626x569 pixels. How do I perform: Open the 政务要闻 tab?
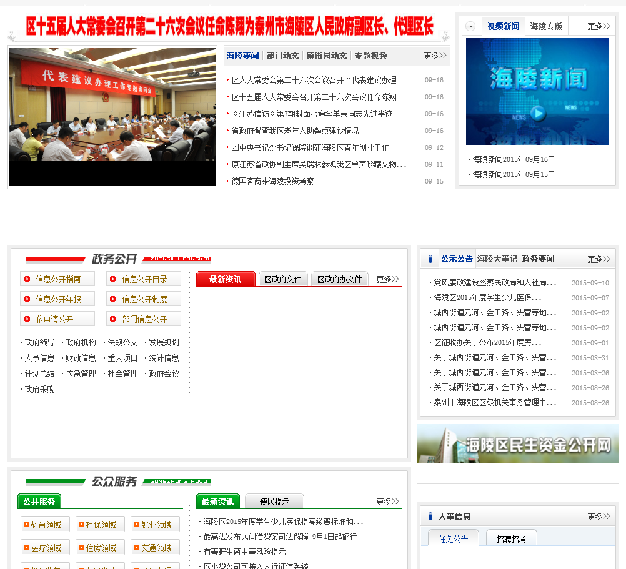pyautogui.click(x=538, y=259)
